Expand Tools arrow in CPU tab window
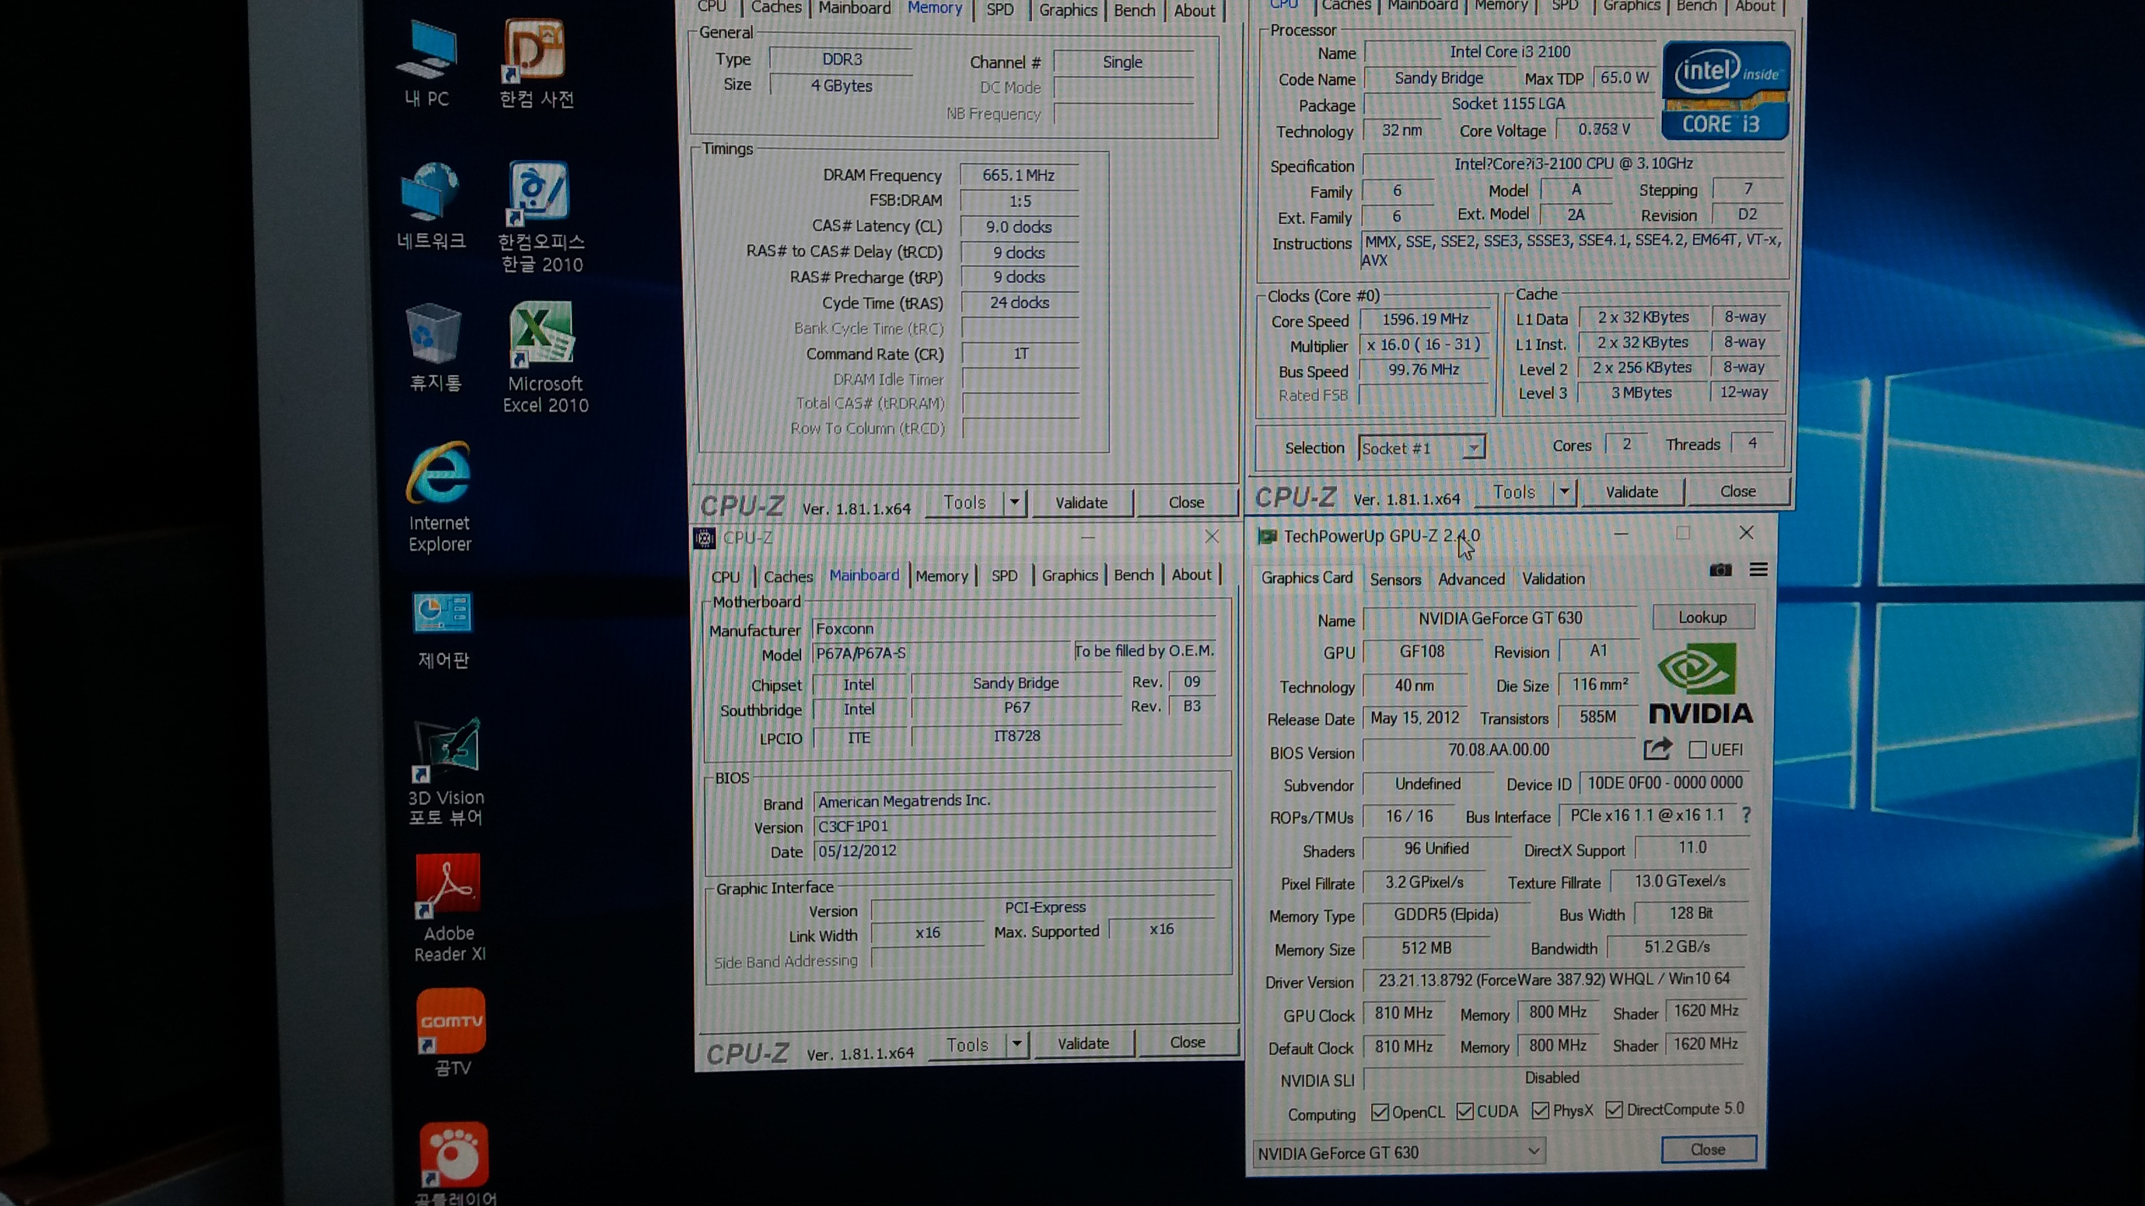 tap(1565, 492)
